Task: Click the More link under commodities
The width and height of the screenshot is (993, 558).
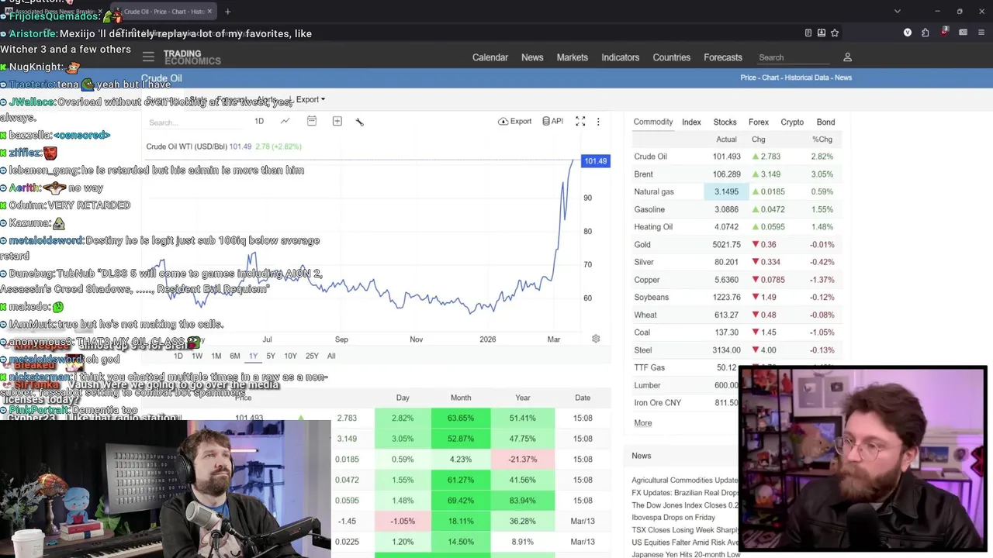Action: click(643, 423)
